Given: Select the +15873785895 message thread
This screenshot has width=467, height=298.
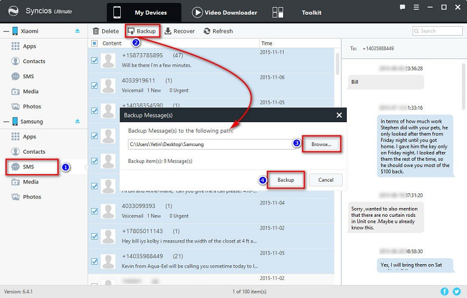Looking at the screenshot, I should click(x=211, y=61).
